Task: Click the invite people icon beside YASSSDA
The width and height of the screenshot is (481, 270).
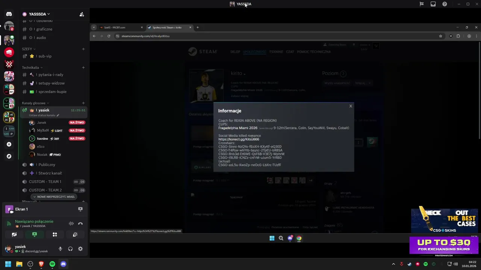Action: (x=82, y=14)
